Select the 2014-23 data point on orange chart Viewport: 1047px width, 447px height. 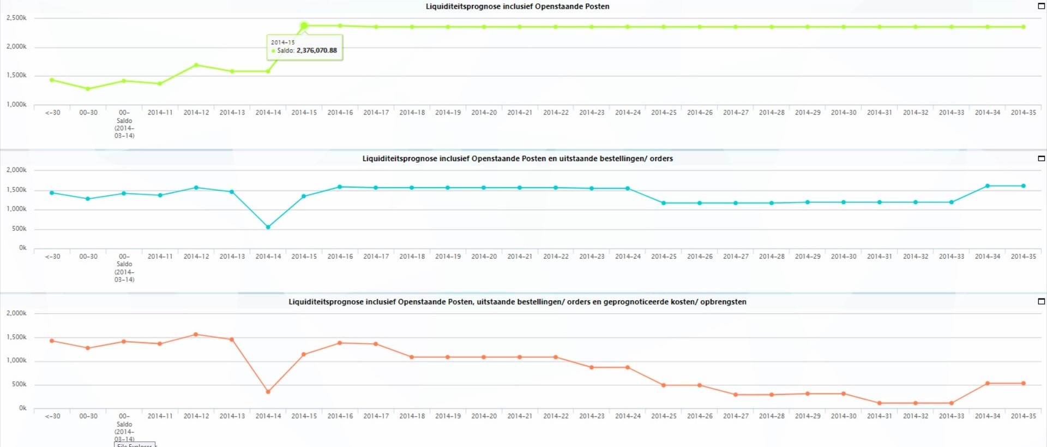click(592, 367)
